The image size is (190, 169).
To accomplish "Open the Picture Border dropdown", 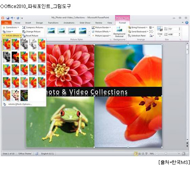I will point(101,27).
